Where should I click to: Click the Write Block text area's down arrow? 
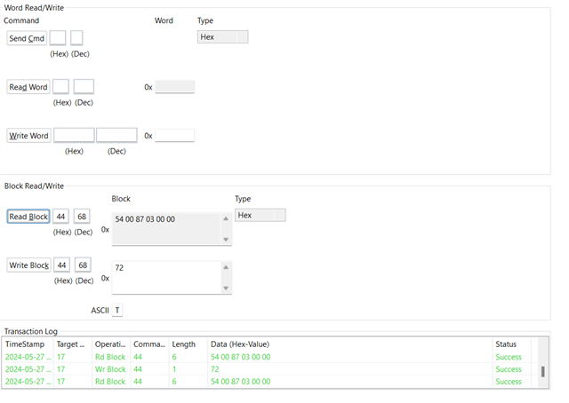coord(226,288)
